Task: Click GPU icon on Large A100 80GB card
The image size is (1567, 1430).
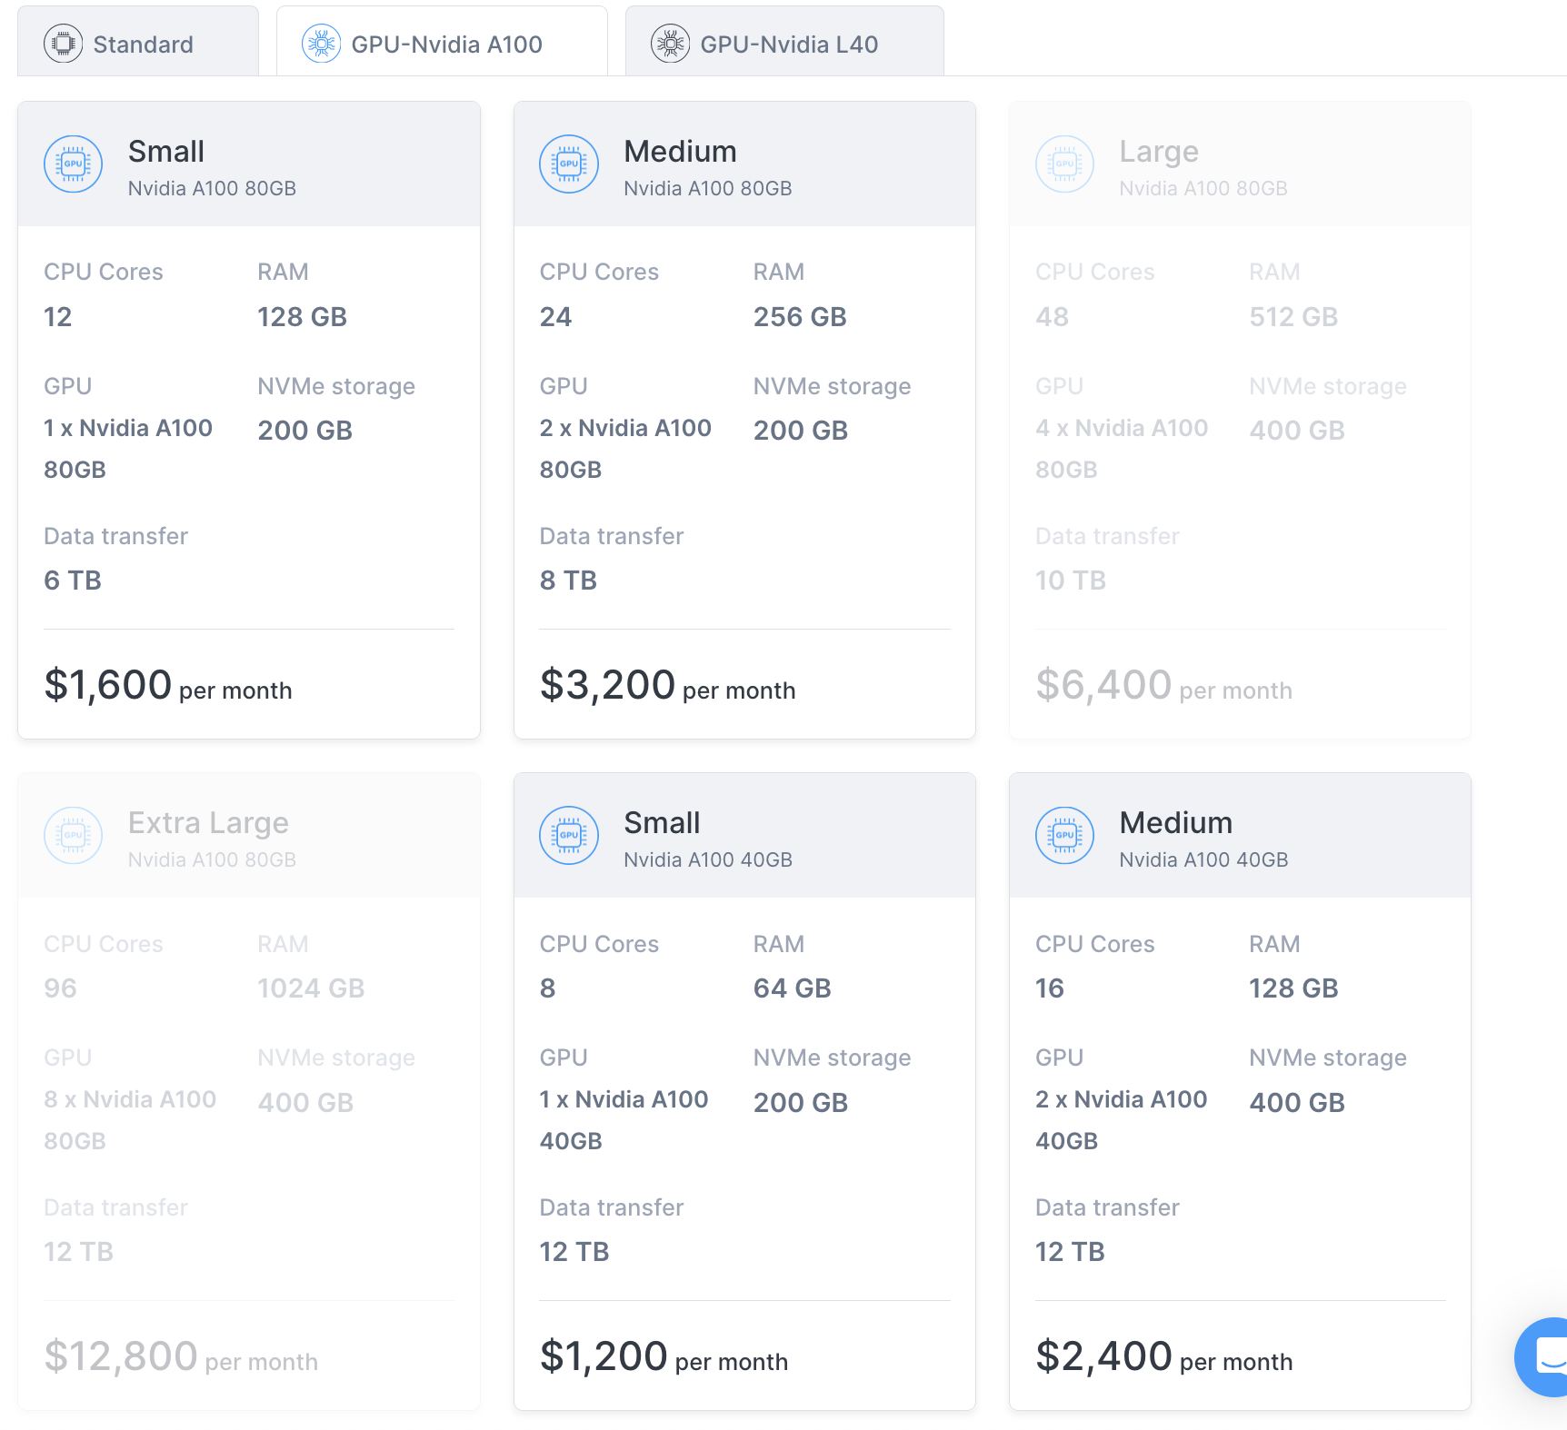Action: pyautogui.click(x=1064, y=164)
